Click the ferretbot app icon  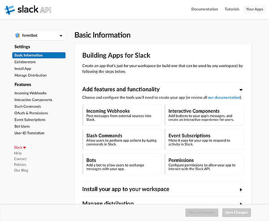tap(17, 36)
